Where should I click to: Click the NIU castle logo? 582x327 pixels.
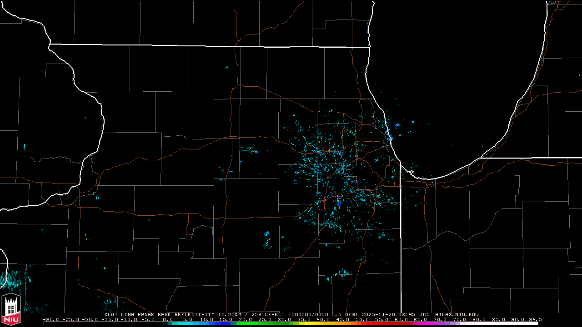click(11, 309)
